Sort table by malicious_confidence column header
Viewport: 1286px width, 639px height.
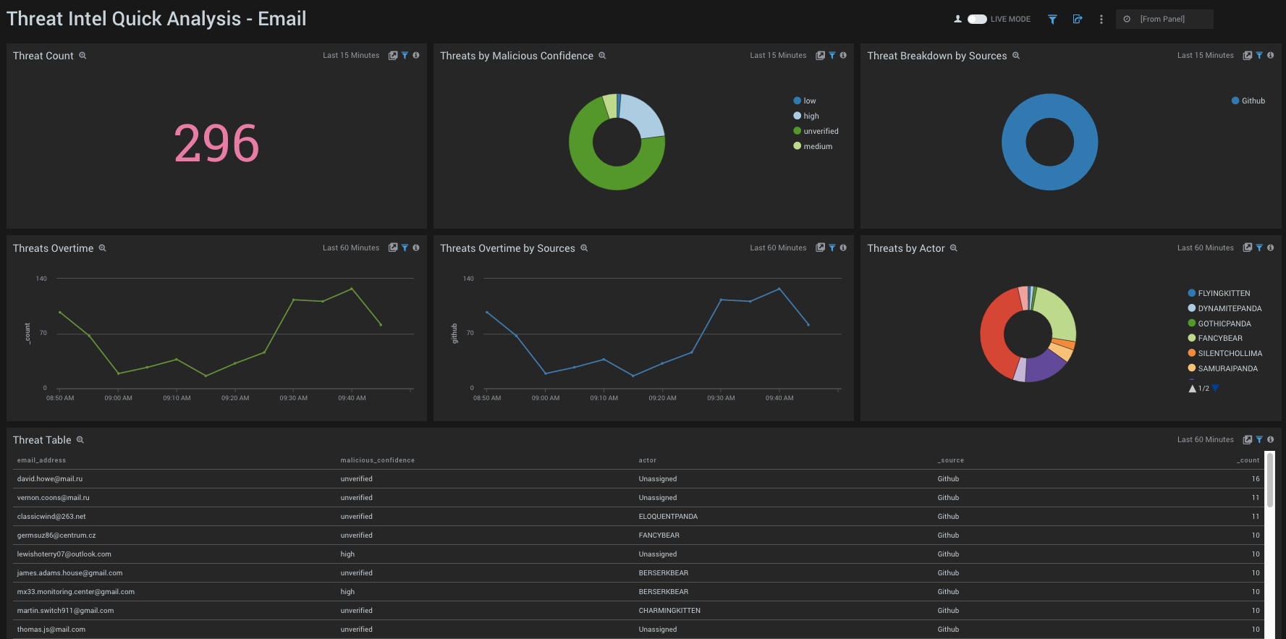click(x=377, y=460)
